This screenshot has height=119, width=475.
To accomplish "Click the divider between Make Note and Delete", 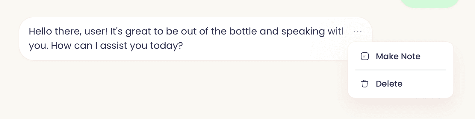I will click(400, 70).
